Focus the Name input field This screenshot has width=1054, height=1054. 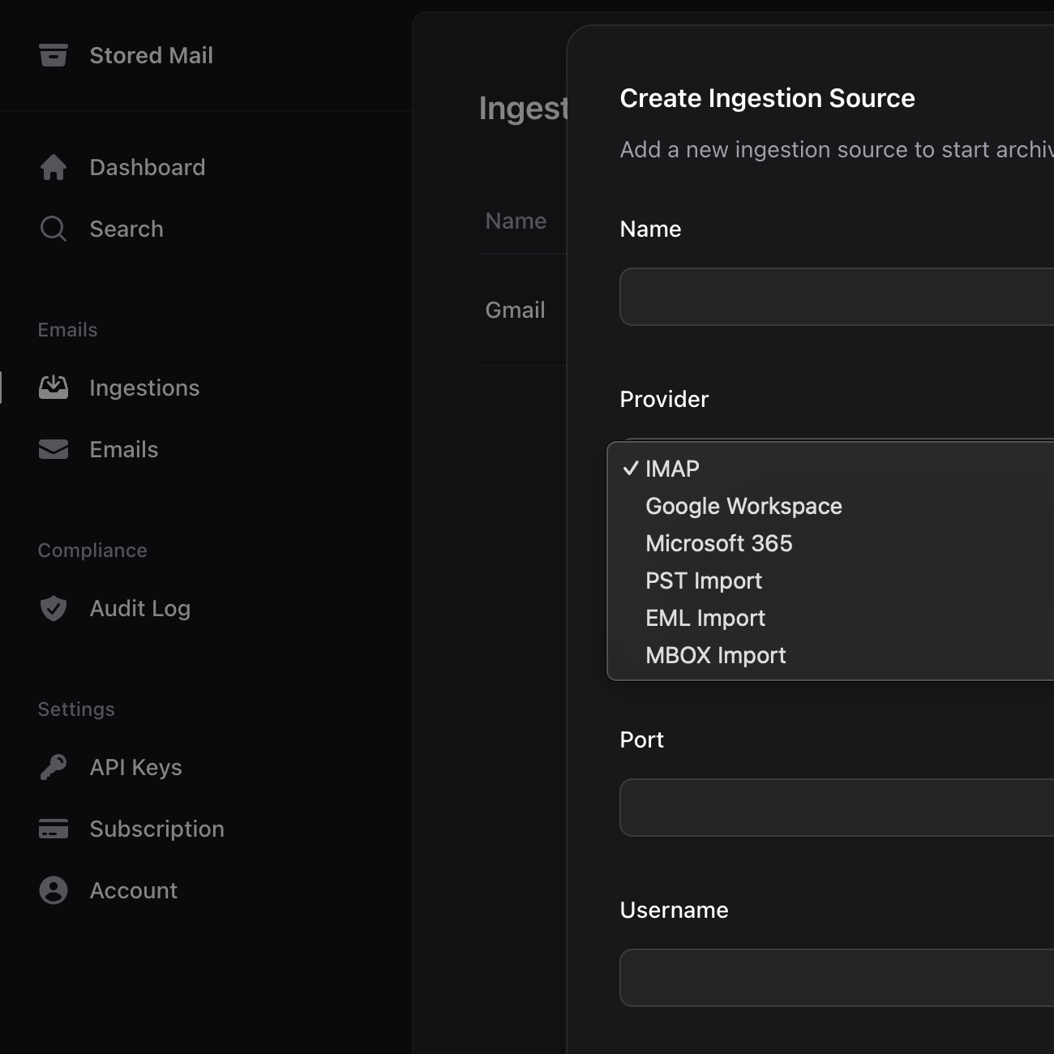(x=835, y=297)
